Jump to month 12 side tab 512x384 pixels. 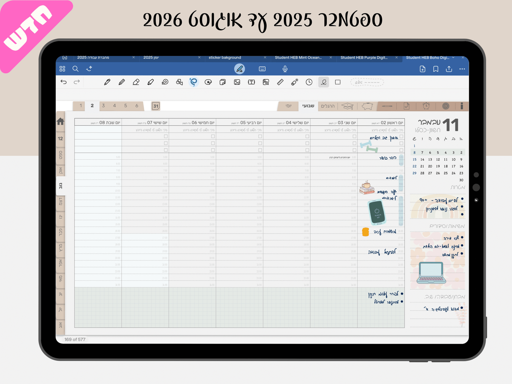(60, 139)
